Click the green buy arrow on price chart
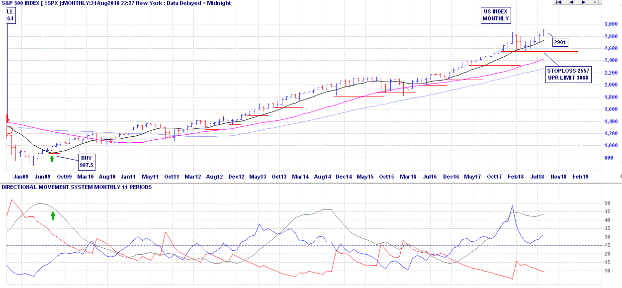The image size is (622, 288). coord(52,159)
